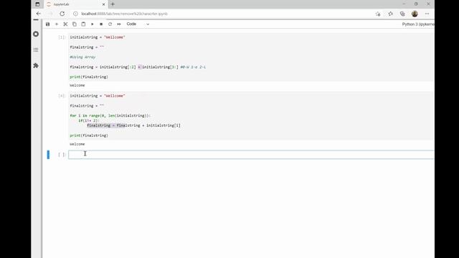
Task: Select cell prompt number [1]
Action: click(x=62, y=37)
